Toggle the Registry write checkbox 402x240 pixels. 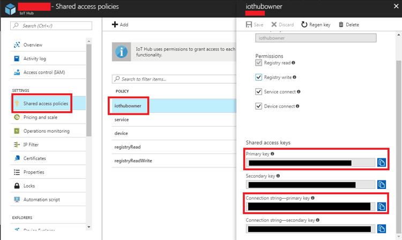[x=259, y=77]
